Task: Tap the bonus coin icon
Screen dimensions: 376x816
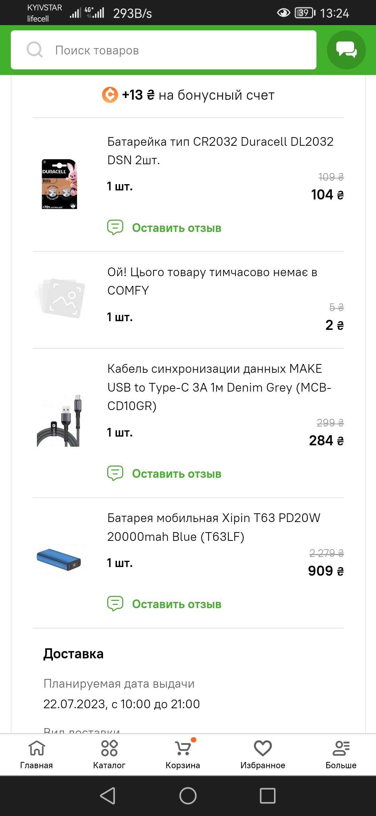Action: [x=110, y=95]
